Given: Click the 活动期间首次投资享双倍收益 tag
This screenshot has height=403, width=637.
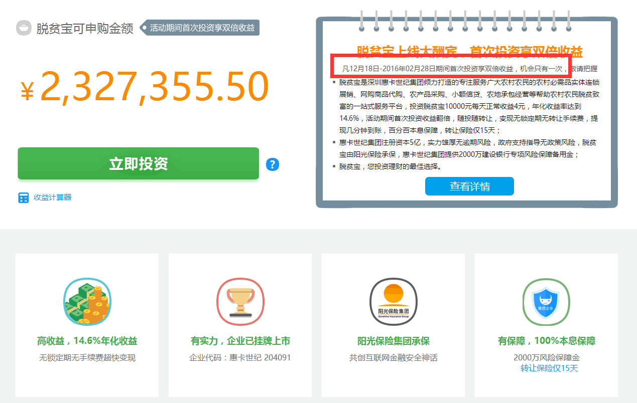Looking at the screenshot, I should click(x=200, y=28).
